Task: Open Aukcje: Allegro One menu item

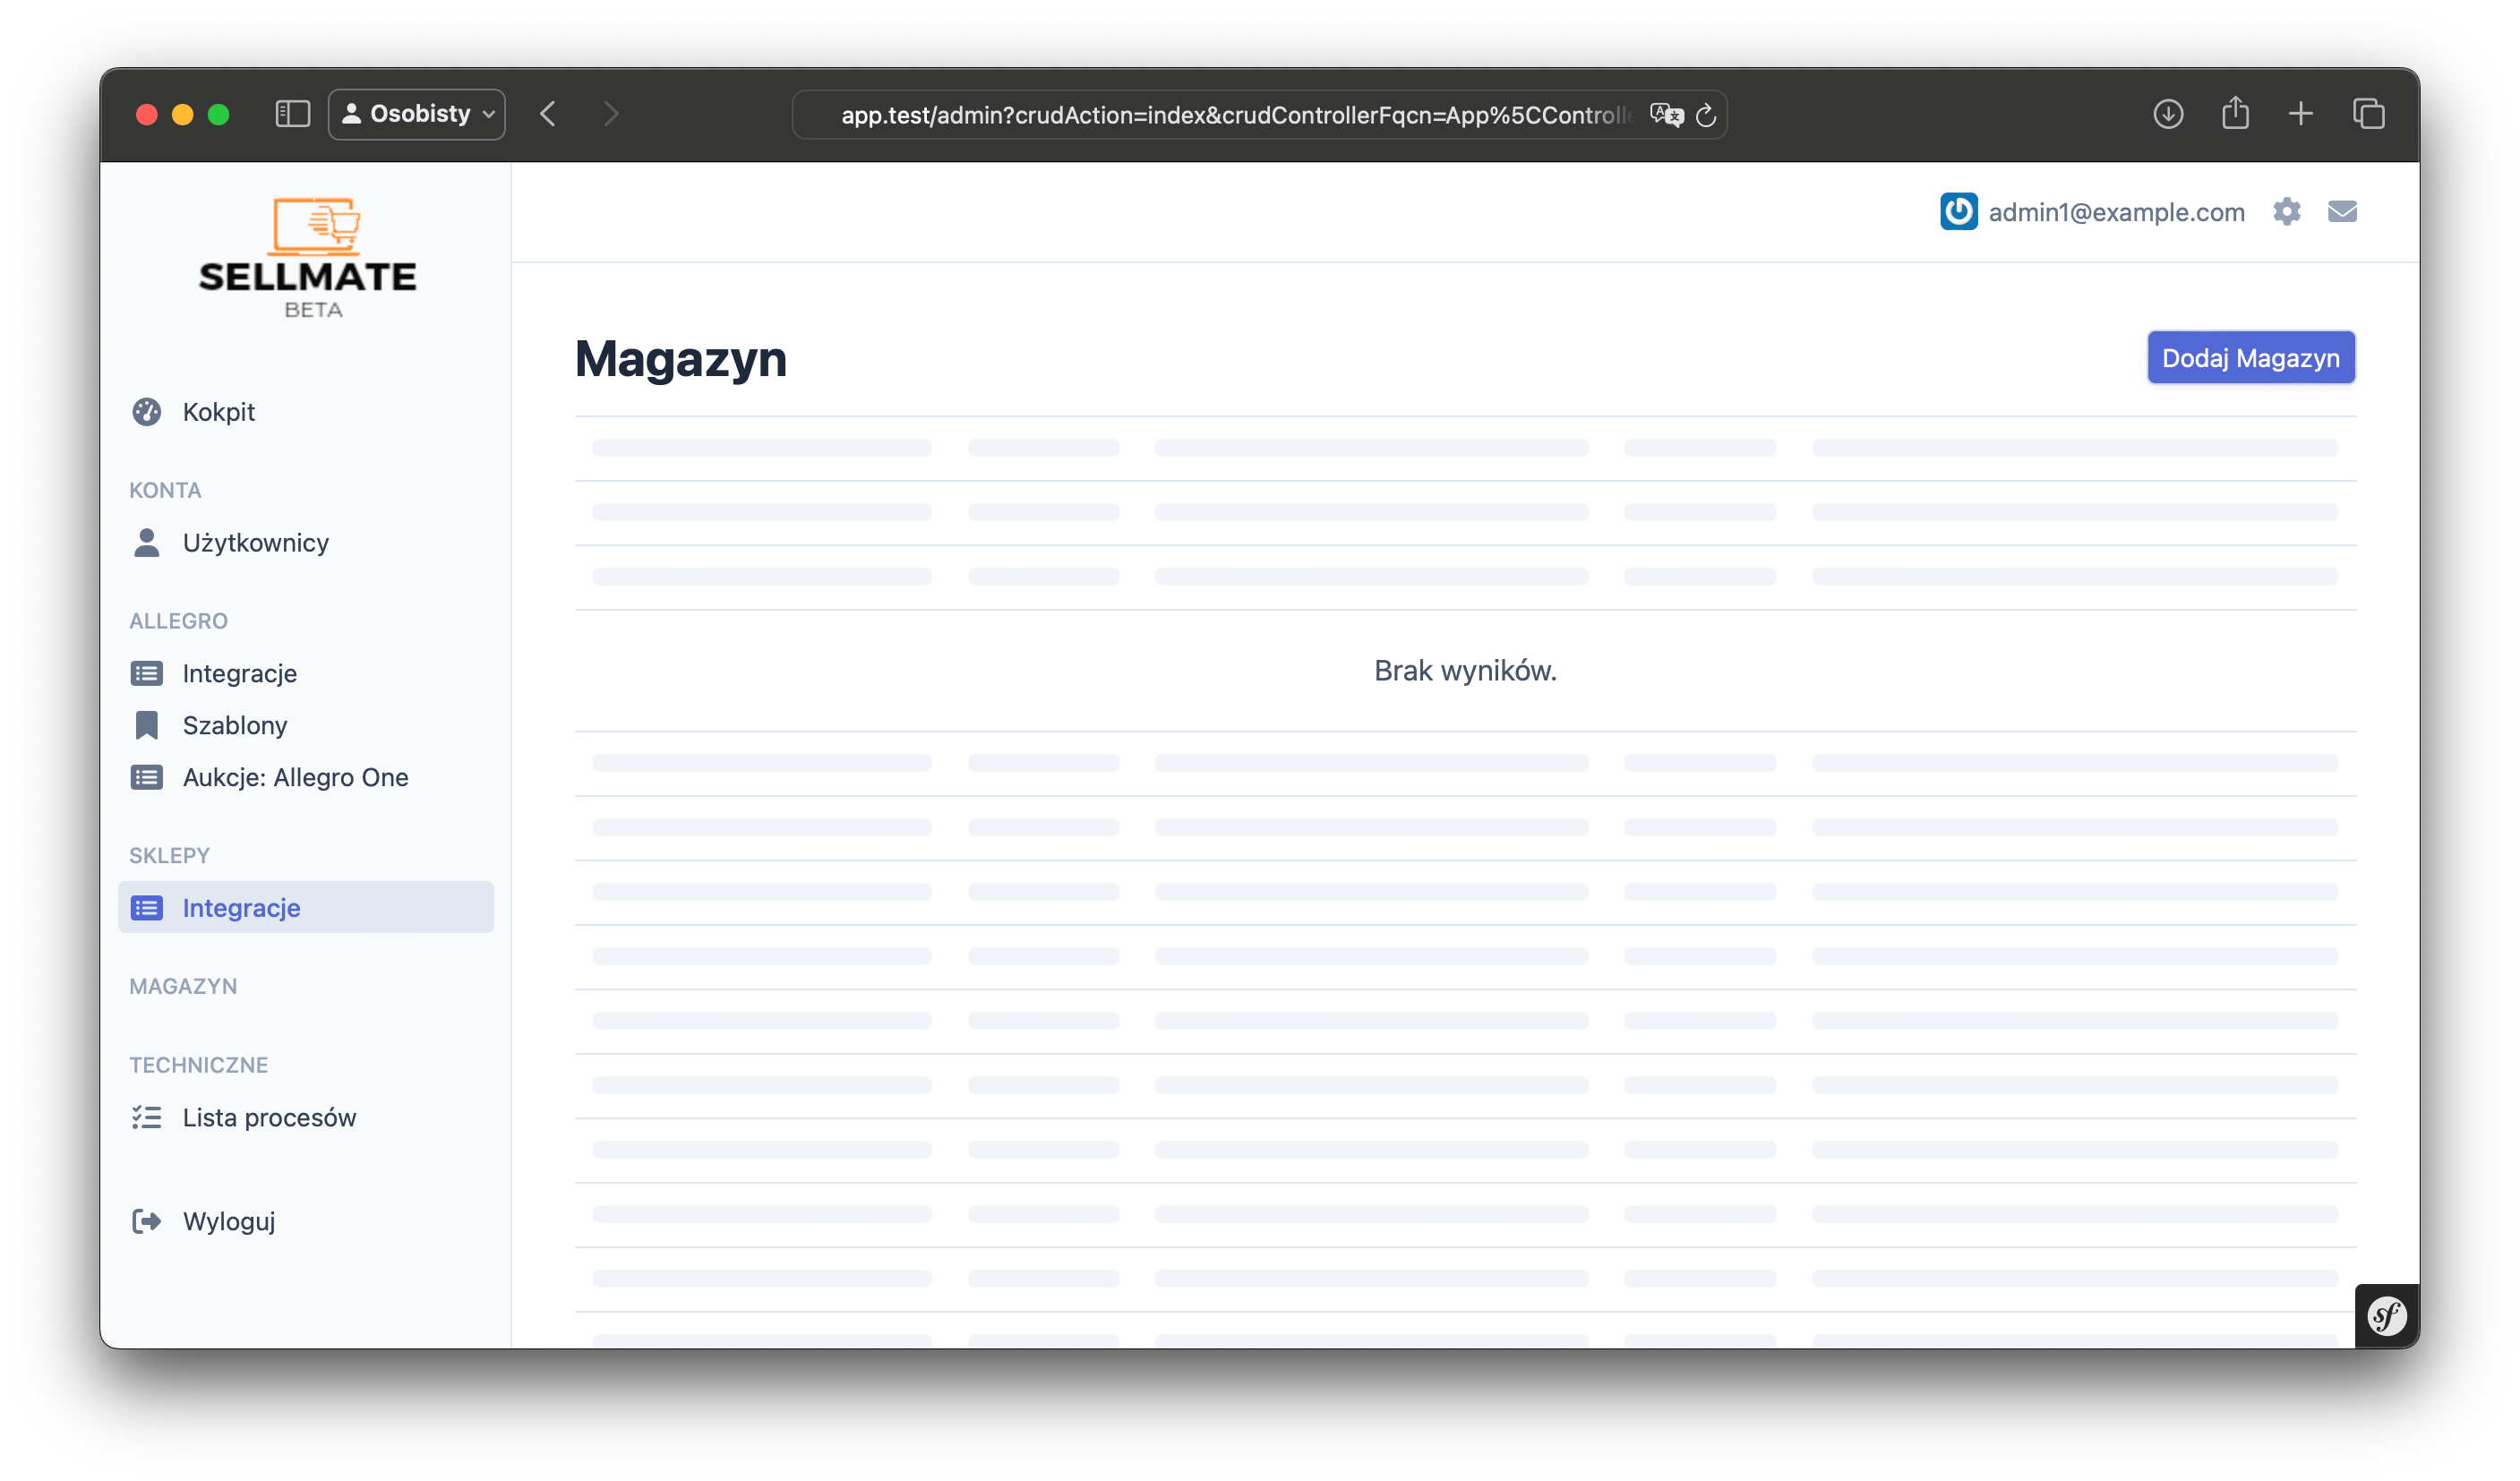Action: pyautogui.click(x=296, y=778)
